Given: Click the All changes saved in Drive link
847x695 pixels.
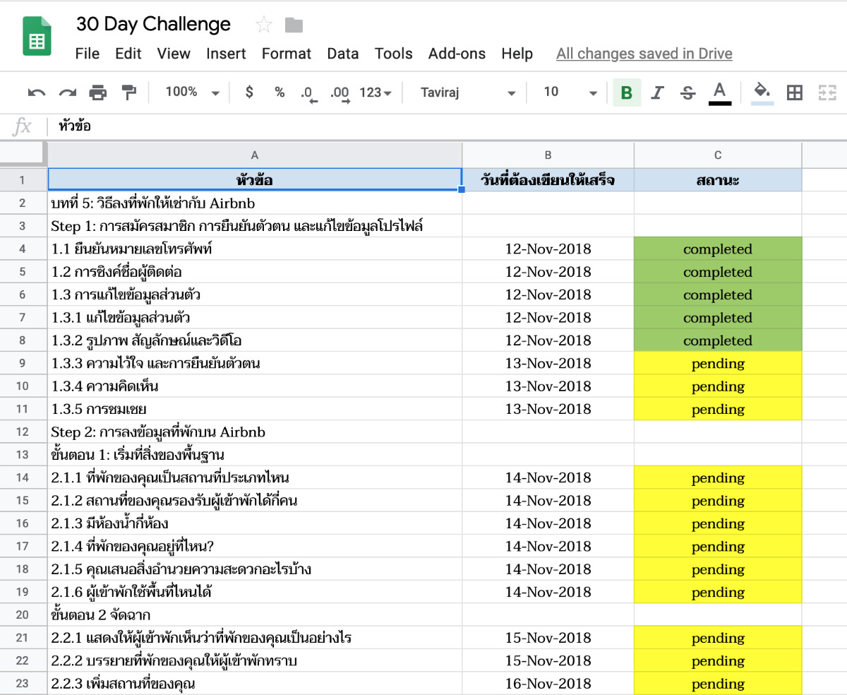Looking at the screenshot, I should 644,54.
